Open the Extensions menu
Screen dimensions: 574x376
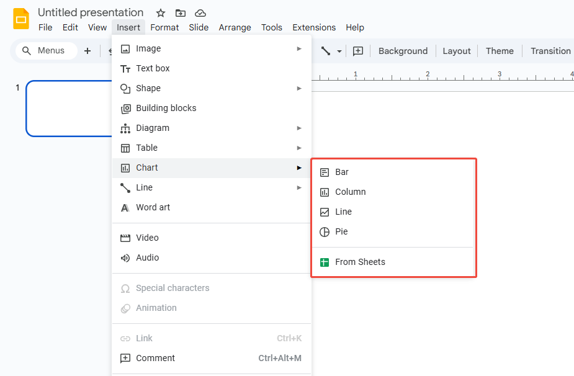[314, 27]
